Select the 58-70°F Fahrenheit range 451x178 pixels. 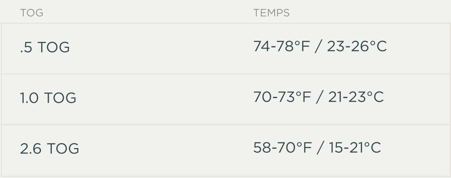coord(282,148)
